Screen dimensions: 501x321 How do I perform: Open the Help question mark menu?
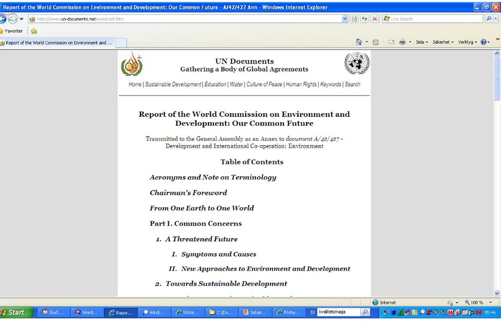coord(485,42)
